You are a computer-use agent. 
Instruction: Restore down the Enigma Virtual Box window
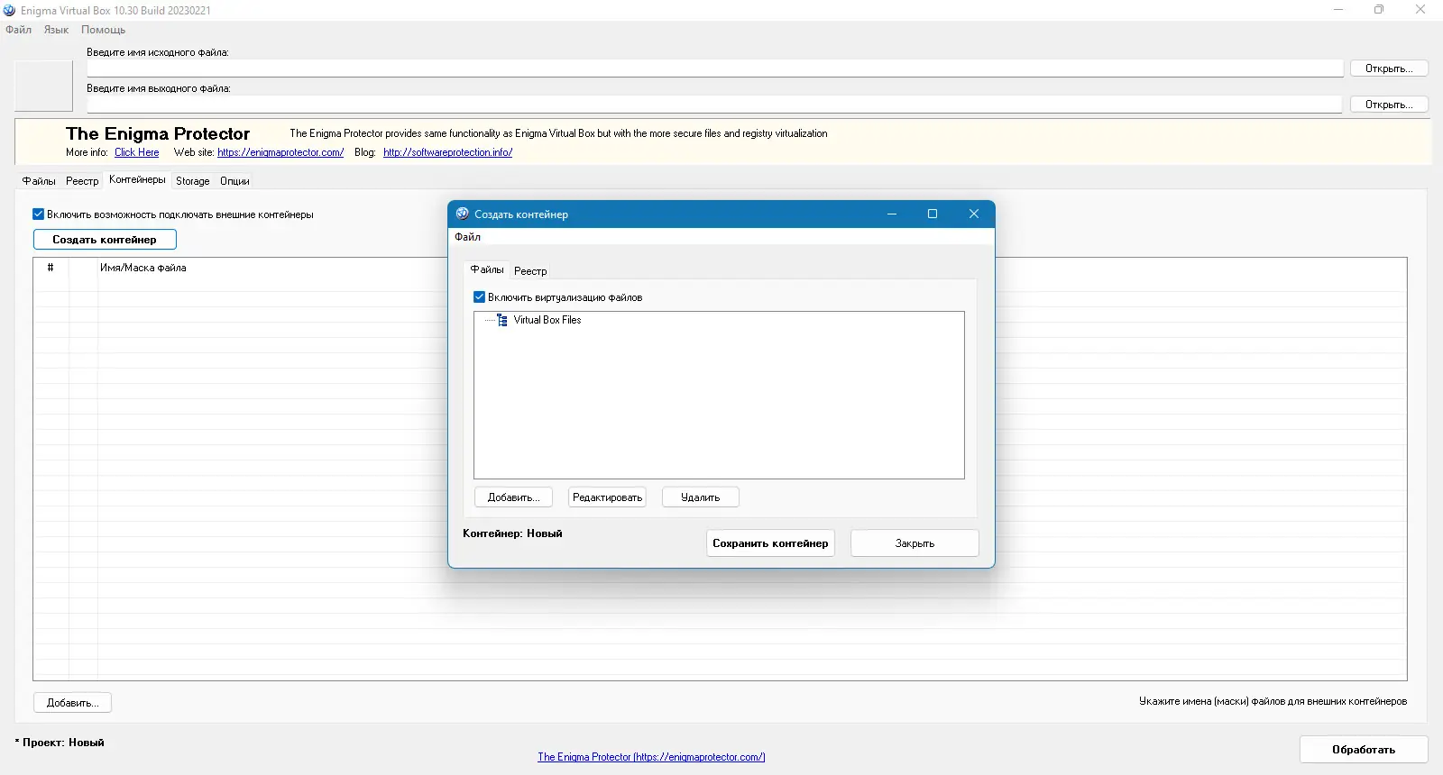1379,10
